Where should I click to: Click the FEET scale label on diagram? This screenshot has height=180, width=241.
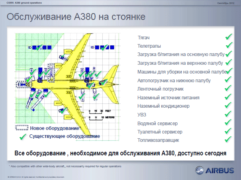[108, 111]
